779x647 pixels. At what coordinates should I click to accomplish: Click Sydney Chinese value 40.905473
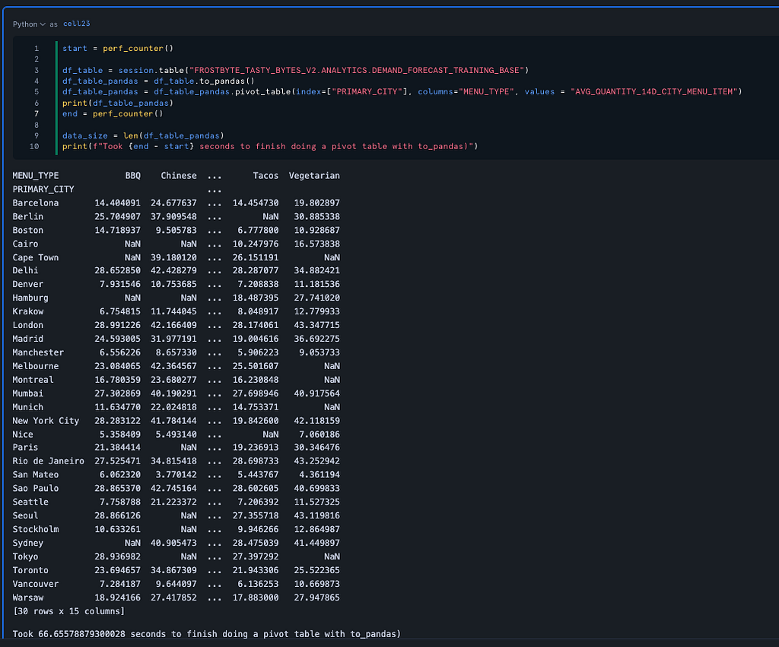[174, 543]
